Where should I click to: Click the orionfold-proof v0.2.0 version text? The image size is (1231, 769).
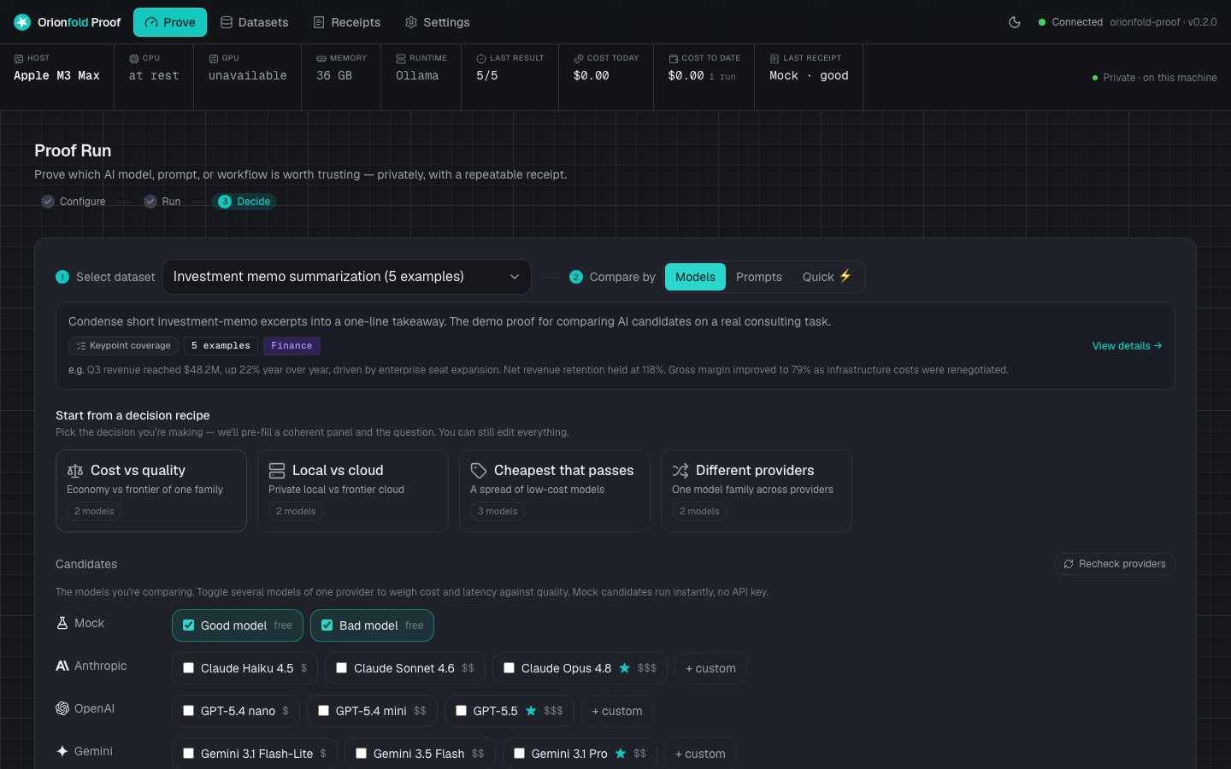click(1163, 22)
